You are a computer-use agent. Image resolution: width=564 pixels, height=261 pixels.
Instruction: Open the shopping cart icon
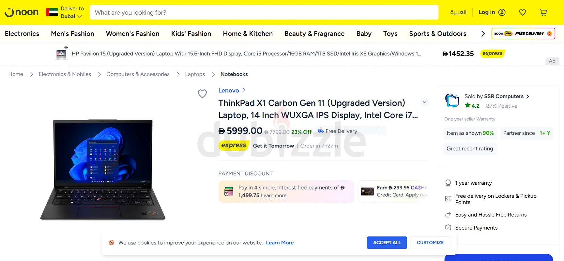click(543, 12)
